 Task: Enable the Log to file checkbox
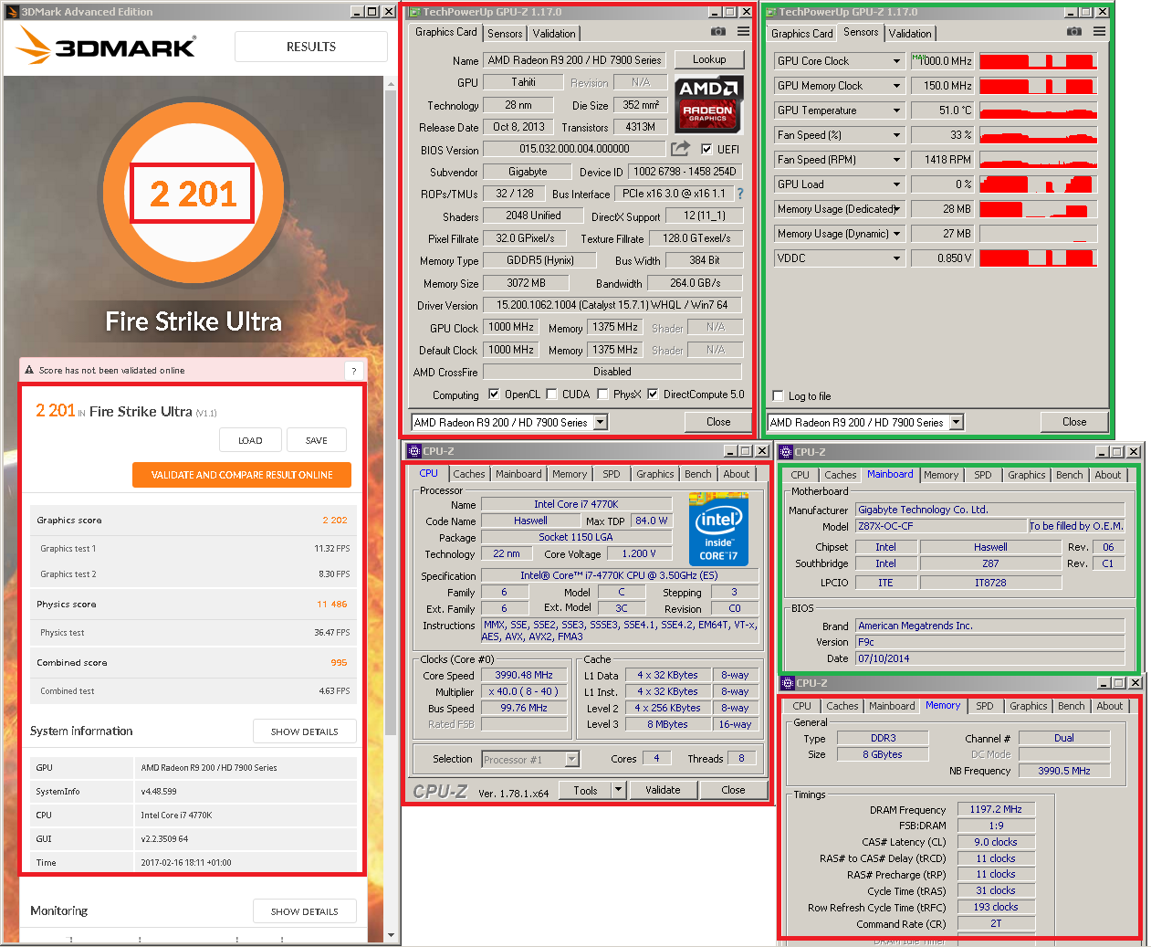point(778,395)
